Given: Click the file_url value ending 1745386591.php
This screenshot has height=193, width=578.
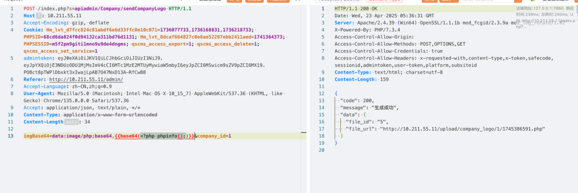Looking at the screenshot, I should pyautogui.click(x=463, y=129).
